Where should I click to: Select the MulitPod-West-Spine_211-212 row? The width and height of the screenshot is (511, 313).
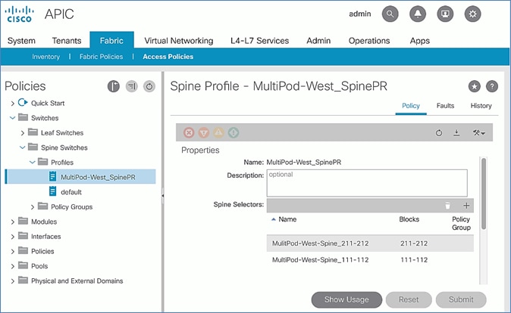click(x=370, y=243)
